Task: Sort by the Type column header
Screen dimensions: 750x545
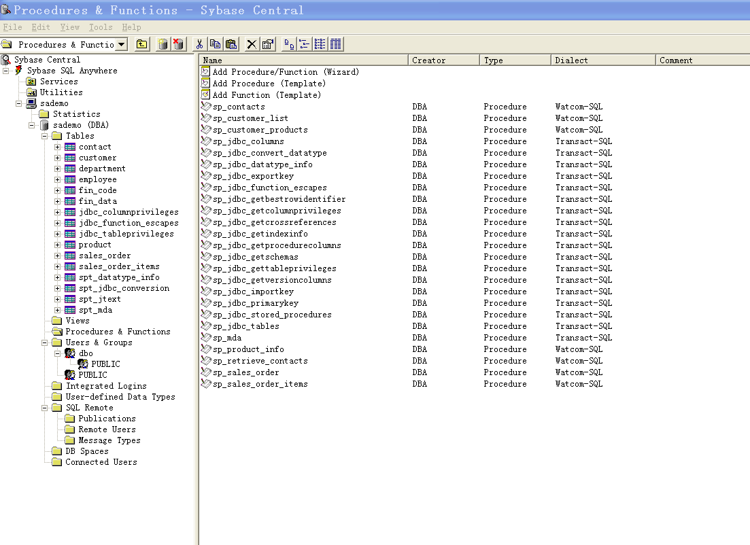Action: tap(515, 60)
